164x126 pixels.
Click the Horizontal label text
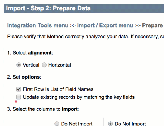60,65
